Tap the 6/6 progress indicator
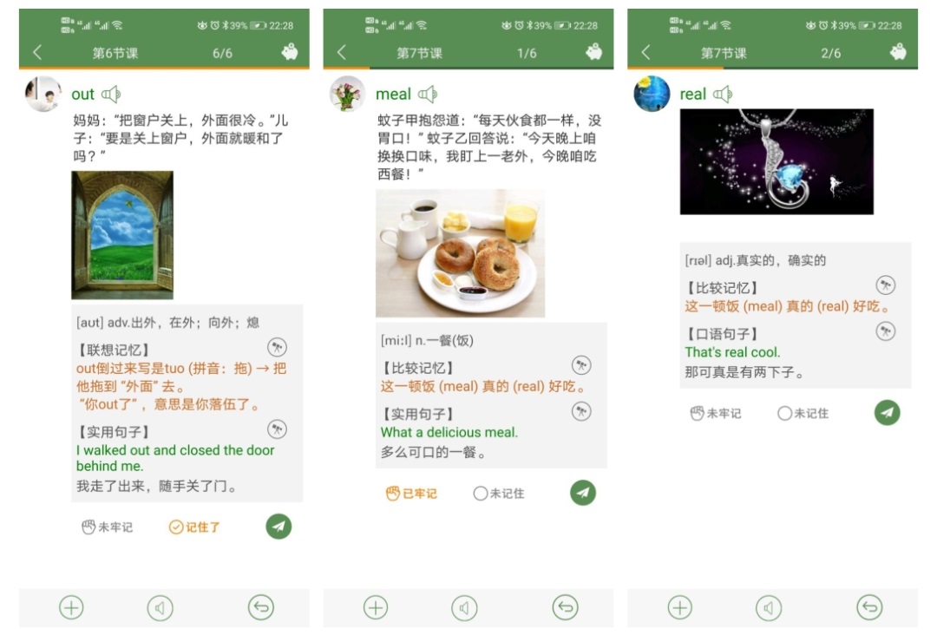 coord(222,53)
